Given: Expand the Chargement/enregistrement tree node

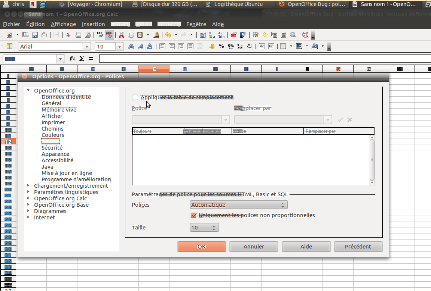Looking at the screenshot, I should (28, 185).
